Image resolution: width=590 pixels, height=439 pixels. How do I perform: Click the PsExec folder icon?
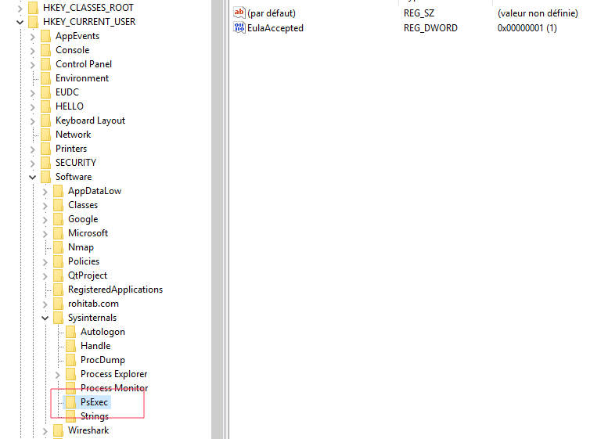71,402
